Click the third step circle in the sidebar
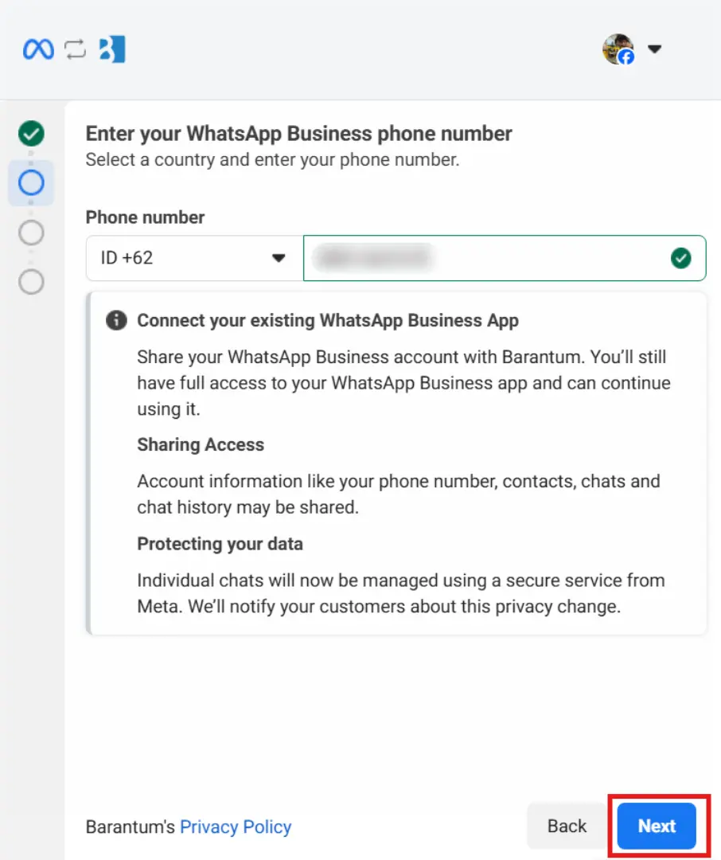Image resolution: width=721 pixels, height=860 pixels. (x=30, y=233)
